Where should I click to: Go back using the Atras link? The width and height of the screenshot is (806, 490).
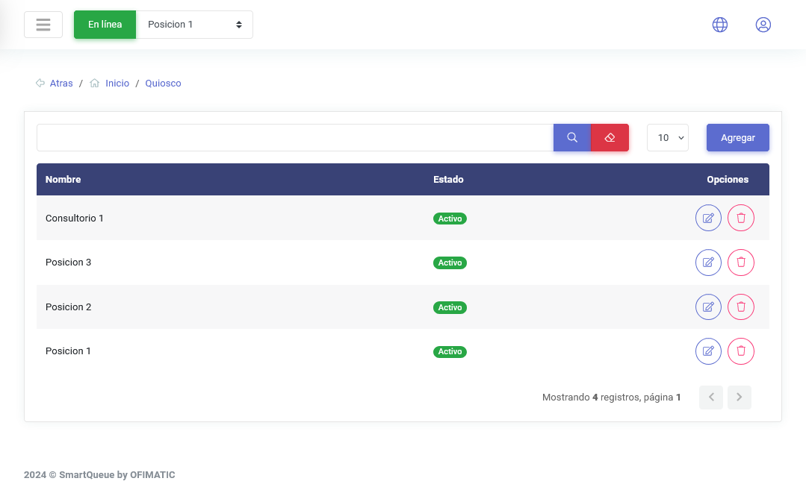(x=61, y=84)
